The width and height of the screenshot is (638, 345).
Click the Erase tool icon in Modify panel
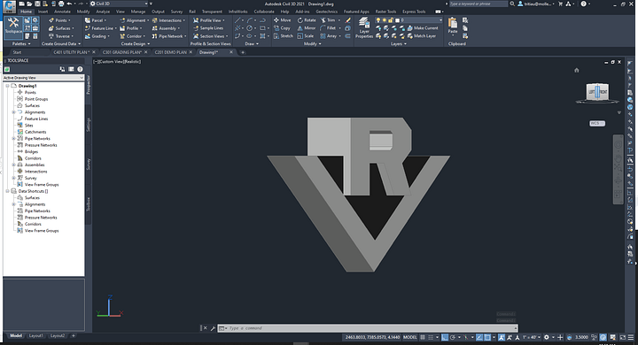348,20
